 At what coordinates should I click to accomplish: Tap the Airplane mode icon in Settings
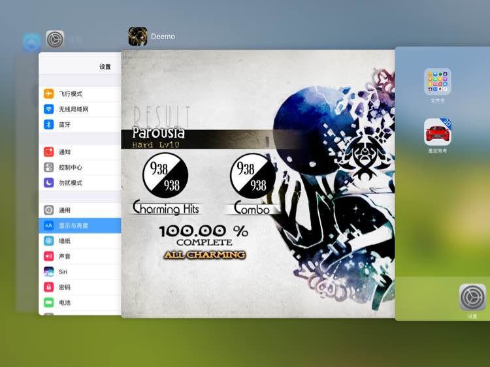pyautogui.click(x=49, y=93)
